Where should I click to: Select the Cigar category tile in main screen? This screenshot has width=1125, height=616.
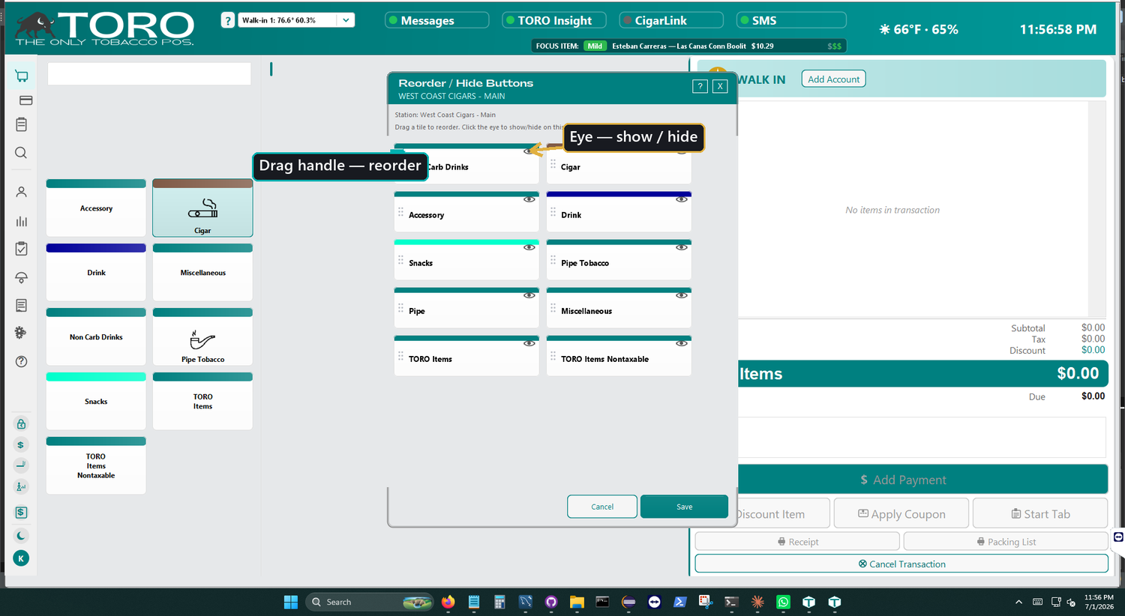pyautogui.click(x=202, y=208)
